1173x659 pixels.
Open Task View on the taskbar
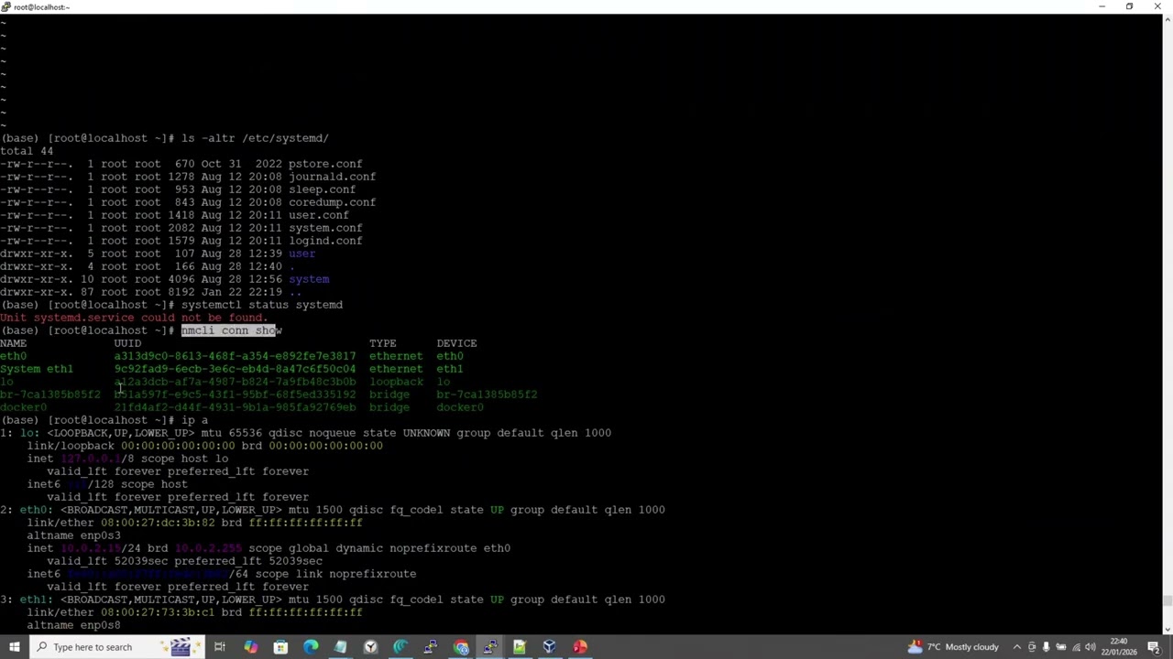tap(220, 647)
